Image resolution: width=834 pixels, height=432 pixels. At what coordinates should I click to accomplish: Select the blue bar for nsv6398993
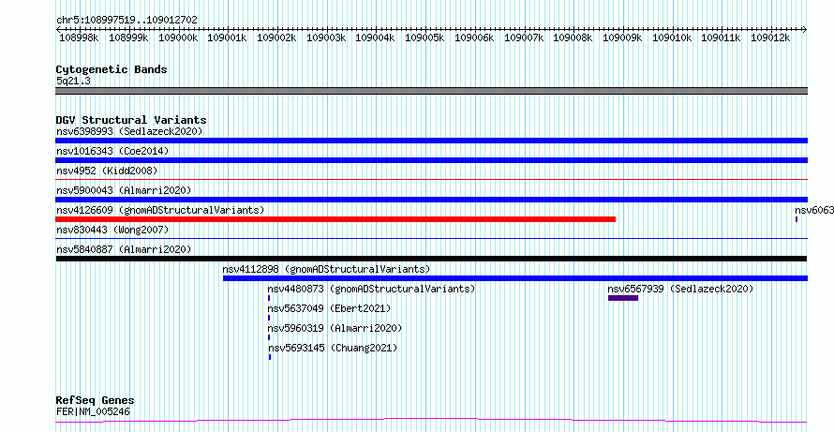(431, 141)
